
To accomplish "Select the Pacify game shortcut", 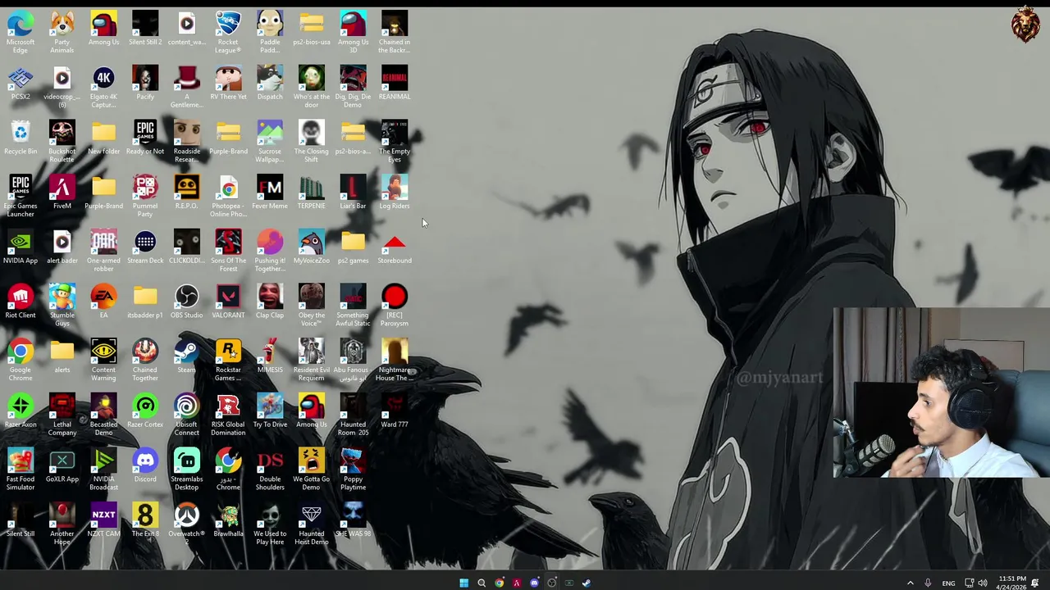I will click(x=145, y=84).
